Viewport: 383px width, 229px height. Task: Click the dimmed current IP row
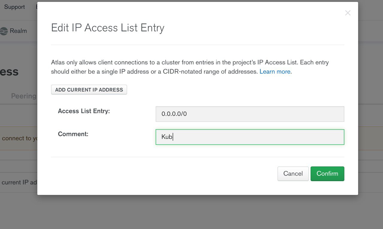[19, 182]
